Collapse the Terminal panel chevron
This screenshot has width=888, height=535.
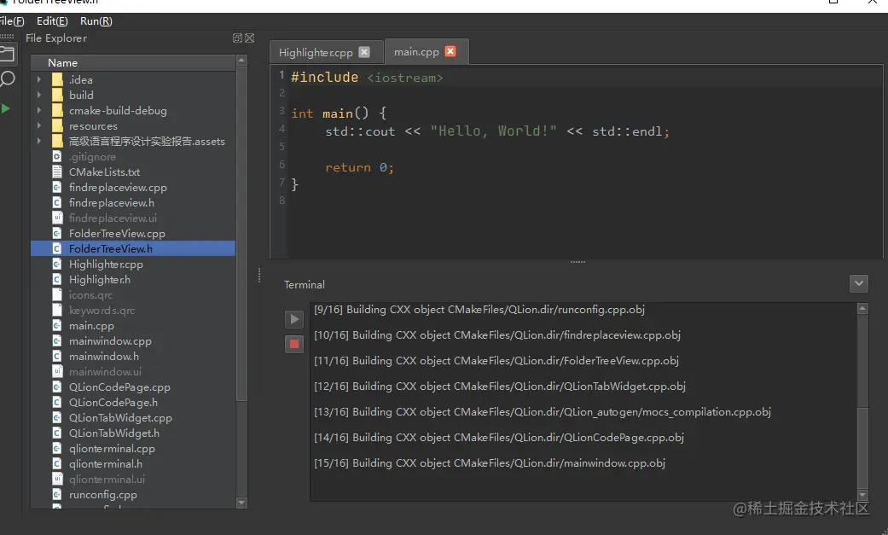click(858, 283)
